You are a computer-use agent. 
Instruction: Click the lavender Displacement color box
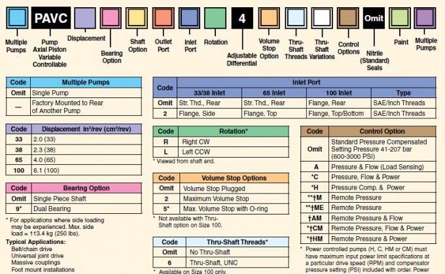tap(85, 18)
